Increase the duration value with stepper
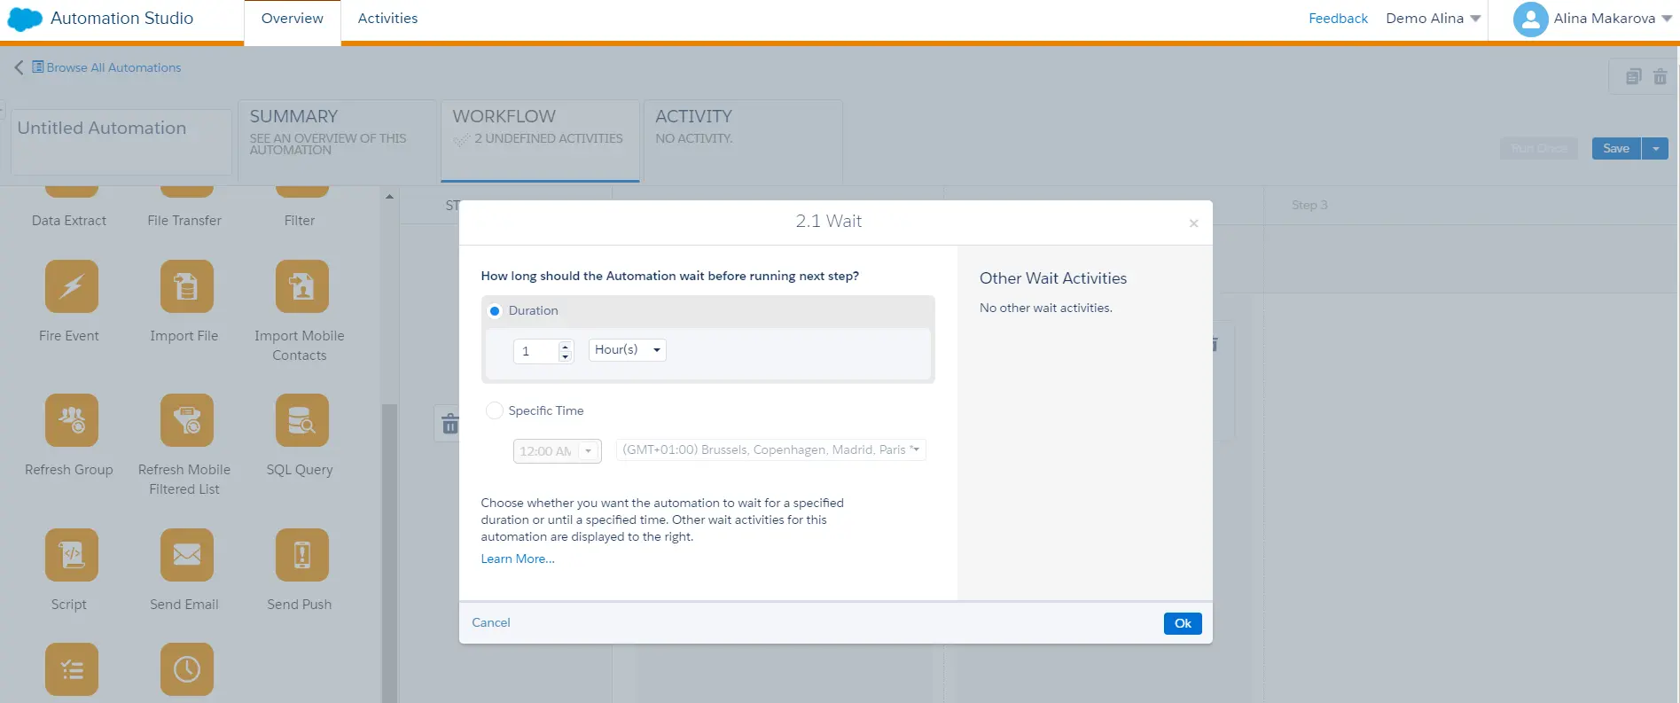The width and height of the screenshot is (1680, 703). 566,346
